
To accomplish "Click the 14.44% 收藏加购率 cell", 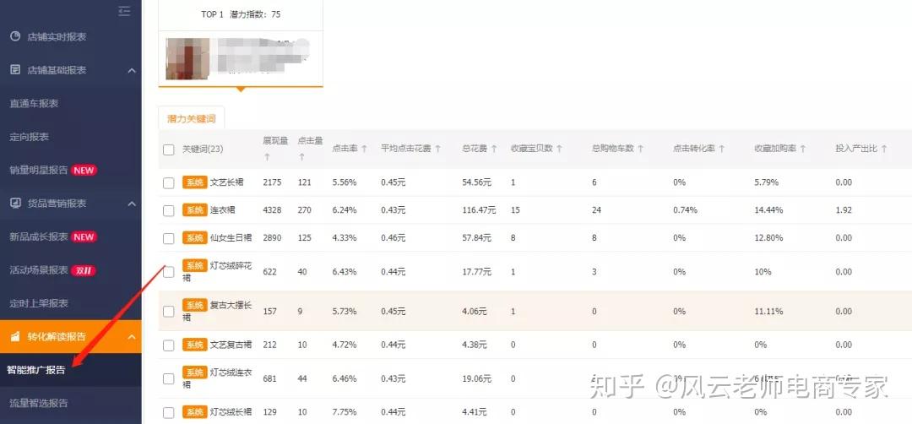I will [x=768, y=210].
